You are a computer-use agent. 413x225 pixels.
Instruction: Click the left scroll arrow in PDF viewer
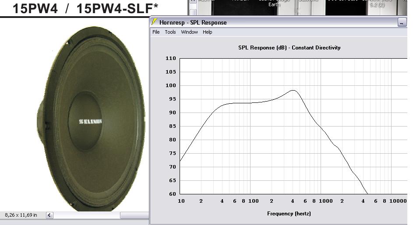49,215
